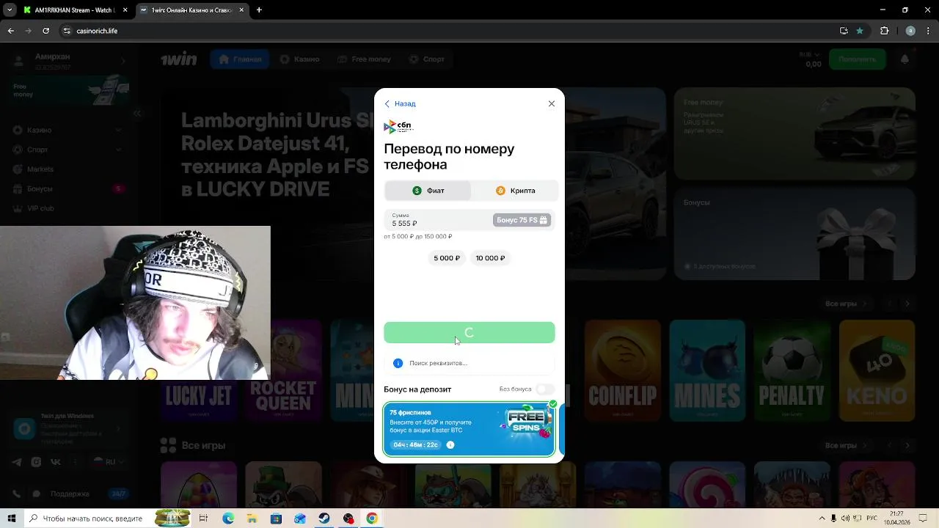This screenshot has width=939, height=528.
Task: Close the deposit dialog with X
Action: [x=552, y=103]
